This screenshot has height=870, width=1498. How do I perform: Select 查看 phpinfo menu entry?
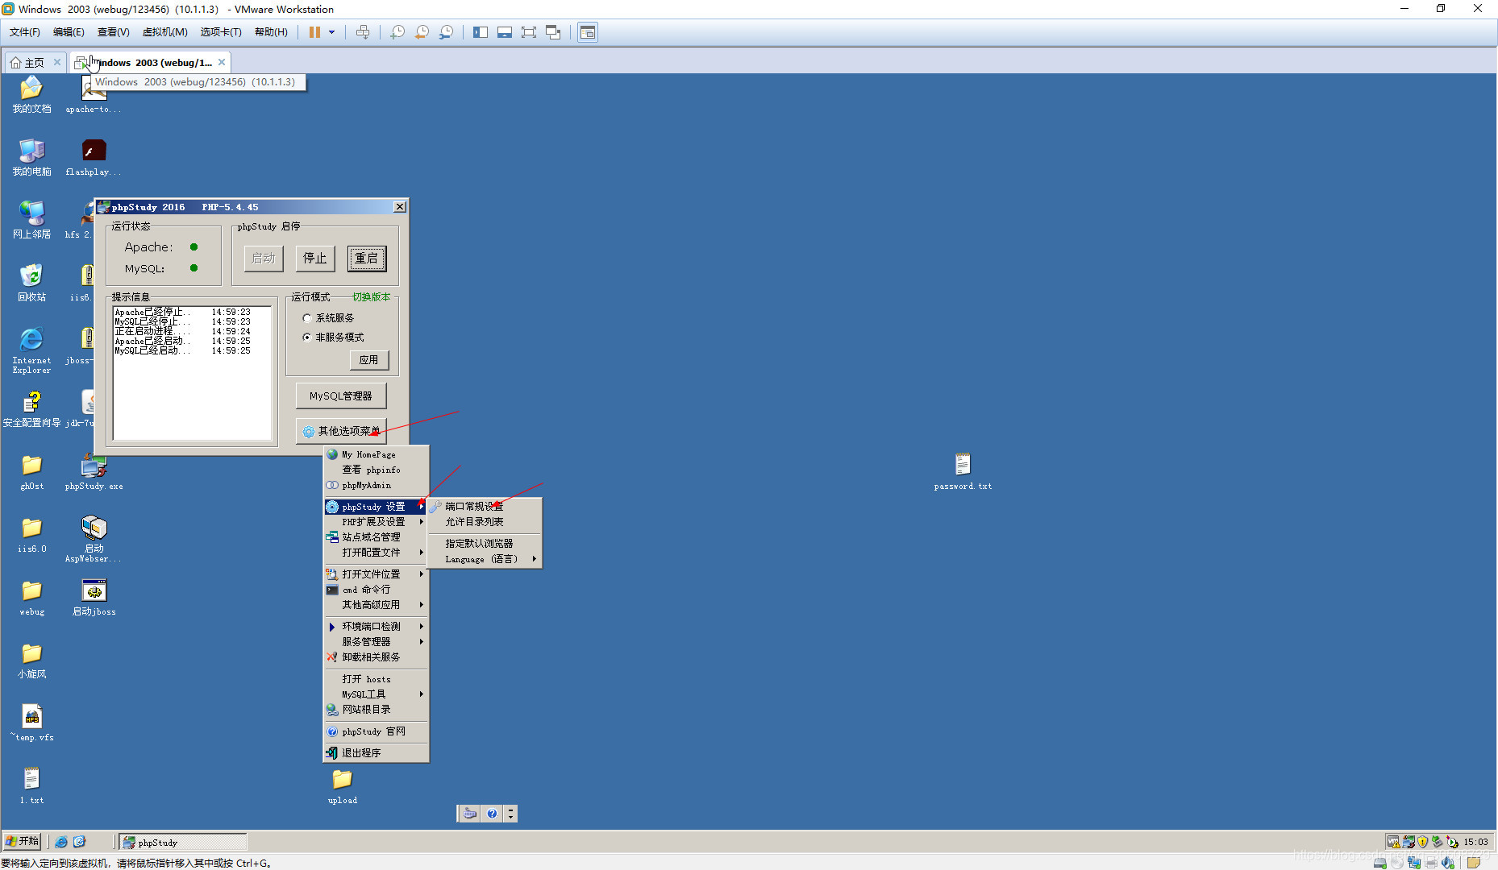pyautogui.click(x=376, y=470)
